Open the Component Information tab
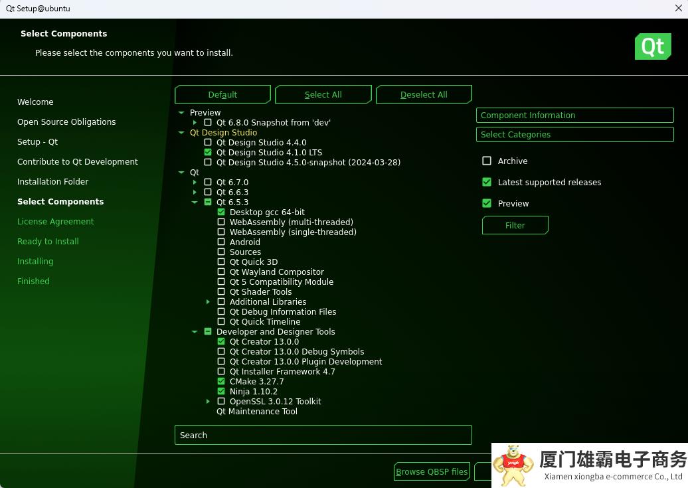This screenshot has width=688, height=488. [x=574, y=116]
